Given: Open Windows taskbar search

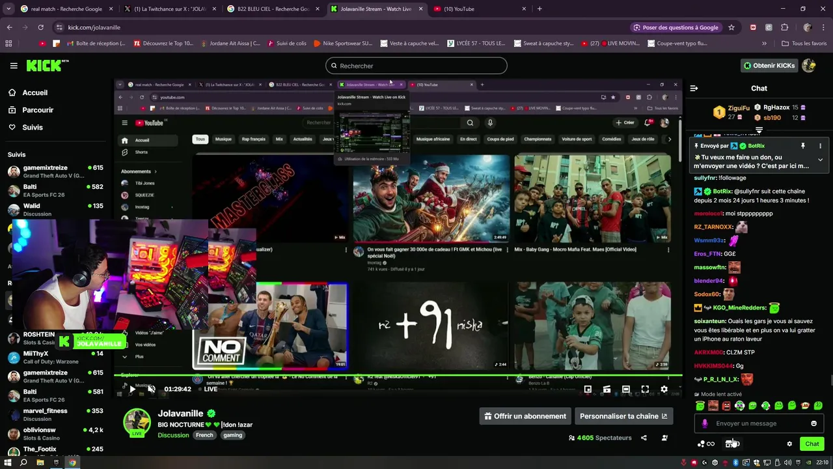Looking at the screenshot, I should 23,462.
